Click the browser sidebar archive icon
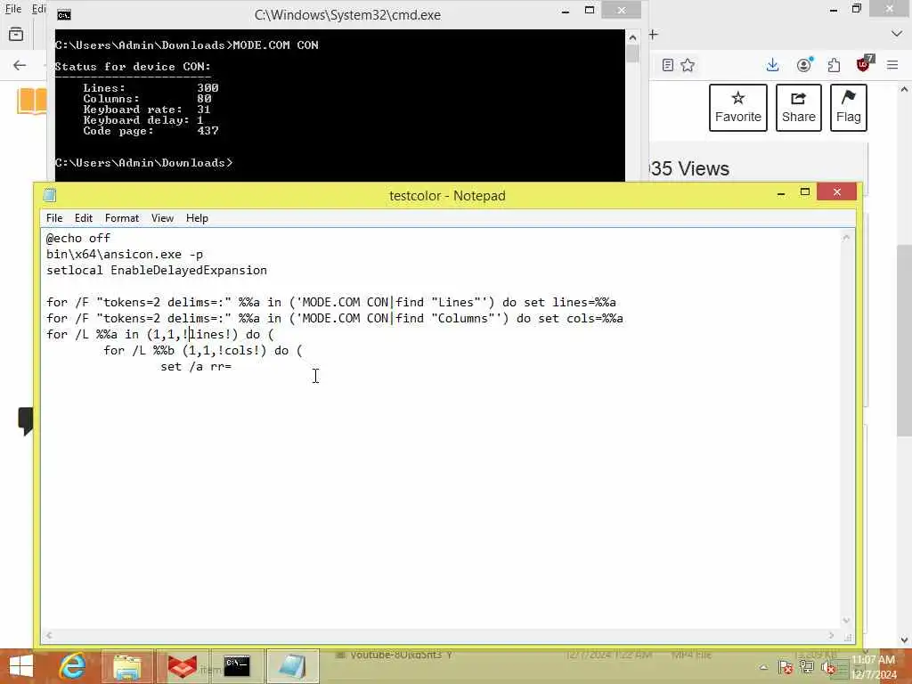Viewport: 912px width, 684px height. tap(16, 35)
